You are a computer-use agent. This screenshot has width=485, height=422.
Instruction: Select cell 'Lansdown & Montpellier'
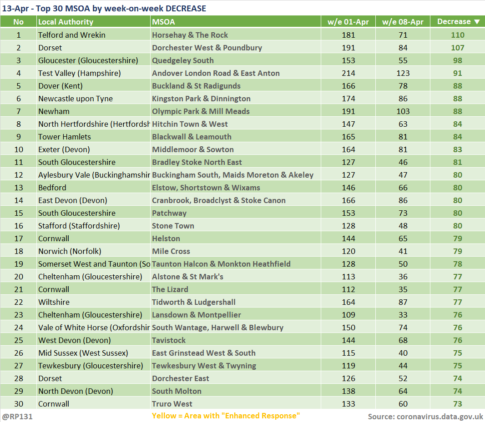pos(235,315)
